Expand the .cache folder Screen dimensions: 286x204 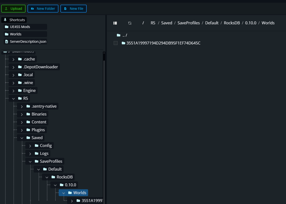coord(13,59)
